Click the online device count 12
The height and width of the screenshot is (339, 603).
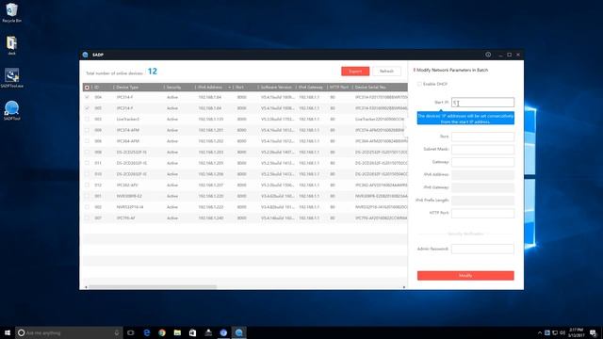click(153, 72)
